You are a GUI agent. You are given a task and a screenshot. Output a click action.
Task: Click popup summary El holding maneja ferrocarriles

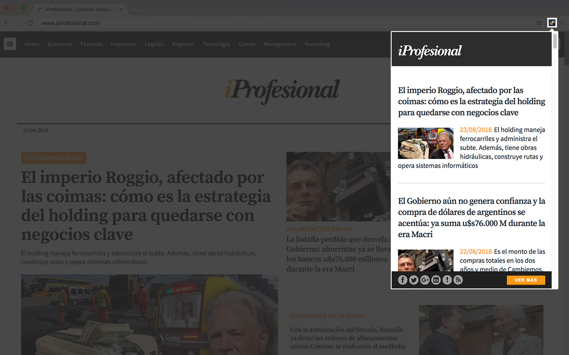coord(472,148)
